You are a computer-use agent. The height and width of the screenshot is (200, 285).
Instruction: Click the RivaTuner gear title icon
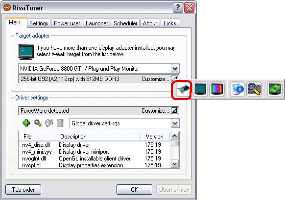click(x=7, y=8)
